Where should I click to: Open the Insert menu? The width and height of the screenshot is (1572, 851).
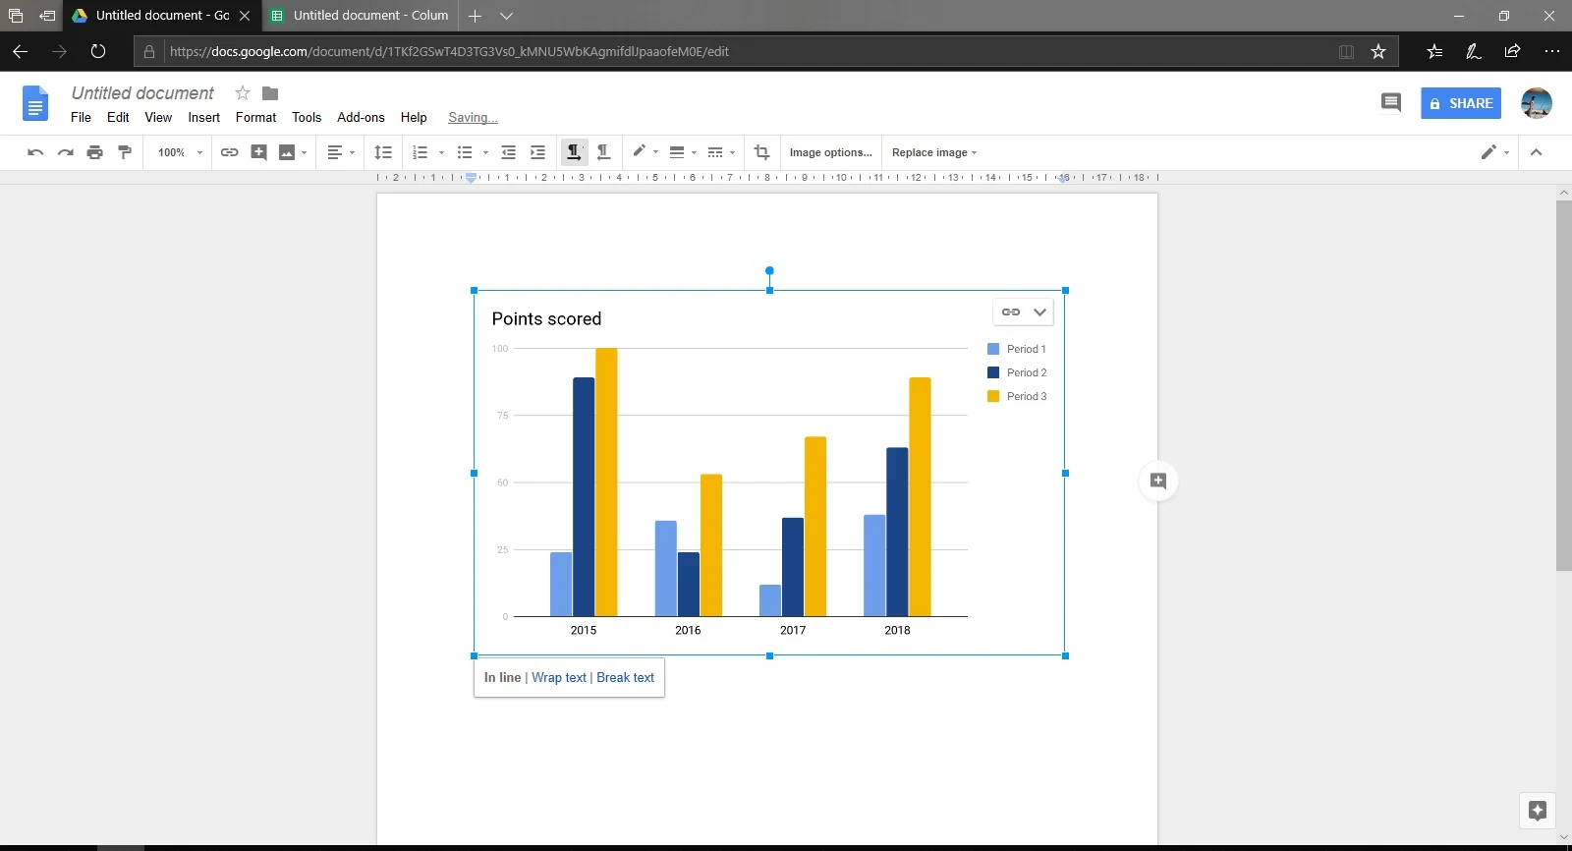tap(203, 117)
